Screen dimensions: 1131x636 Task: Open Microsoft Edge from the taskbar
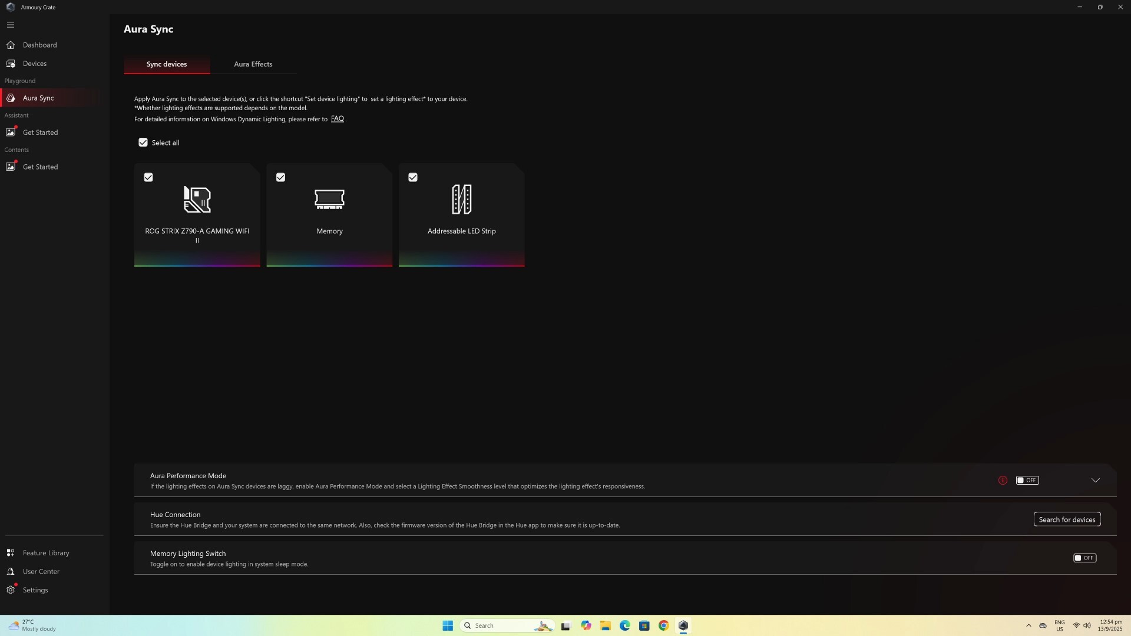[x=625, y=625]
